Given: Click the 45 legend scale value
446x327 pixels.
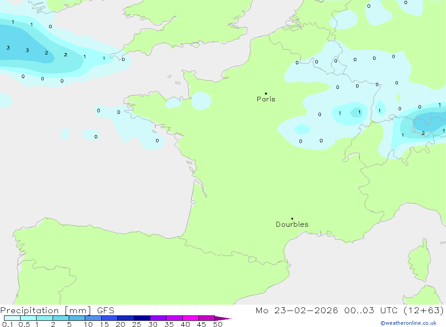Looking at the screenshot, I should (202, 324).
